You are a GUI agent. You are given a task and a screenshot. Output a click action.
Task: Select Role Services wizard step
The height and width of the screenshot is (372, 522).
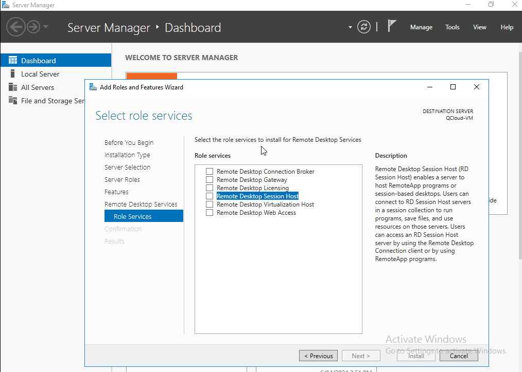pos(144,216)
